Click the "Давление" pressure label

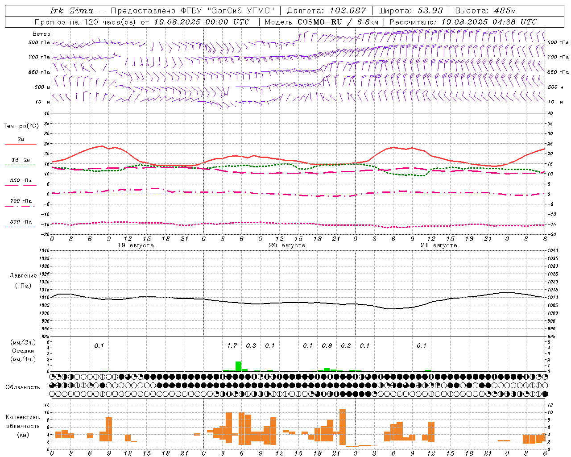[23, 276]
